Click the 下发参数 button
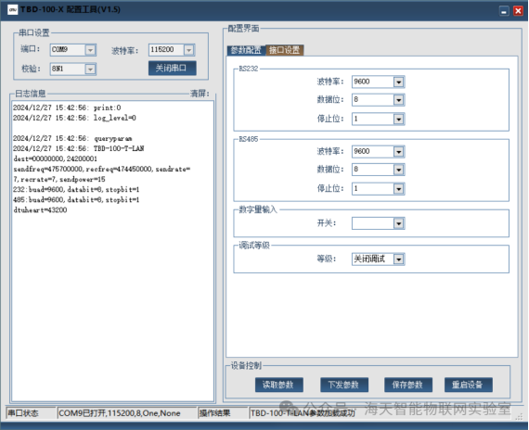Viewport: 529px width, 430px height. [344, 385]
